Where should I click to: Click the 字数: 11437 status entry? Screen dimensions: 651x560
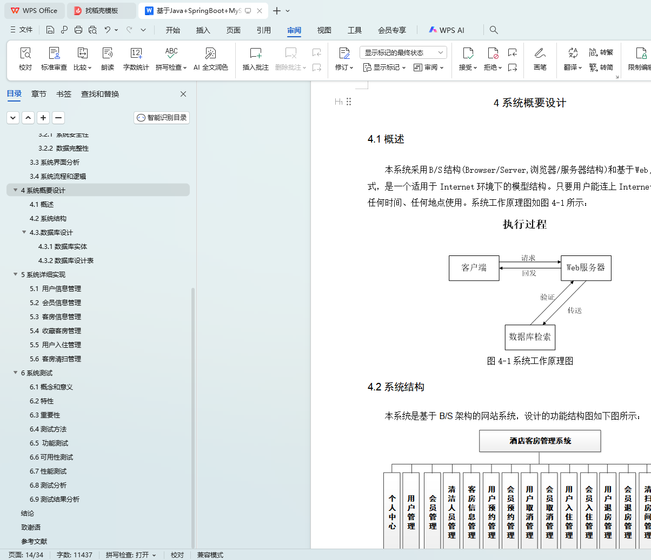point(75,555)
